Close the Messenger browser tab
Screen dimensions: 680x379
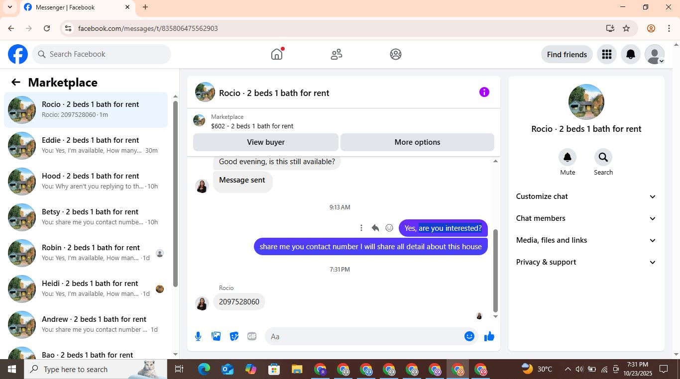pos(127,7)
